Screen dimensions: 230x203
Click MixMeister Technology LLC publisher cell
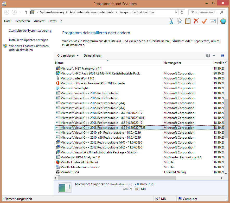click(x=183, y=157)
